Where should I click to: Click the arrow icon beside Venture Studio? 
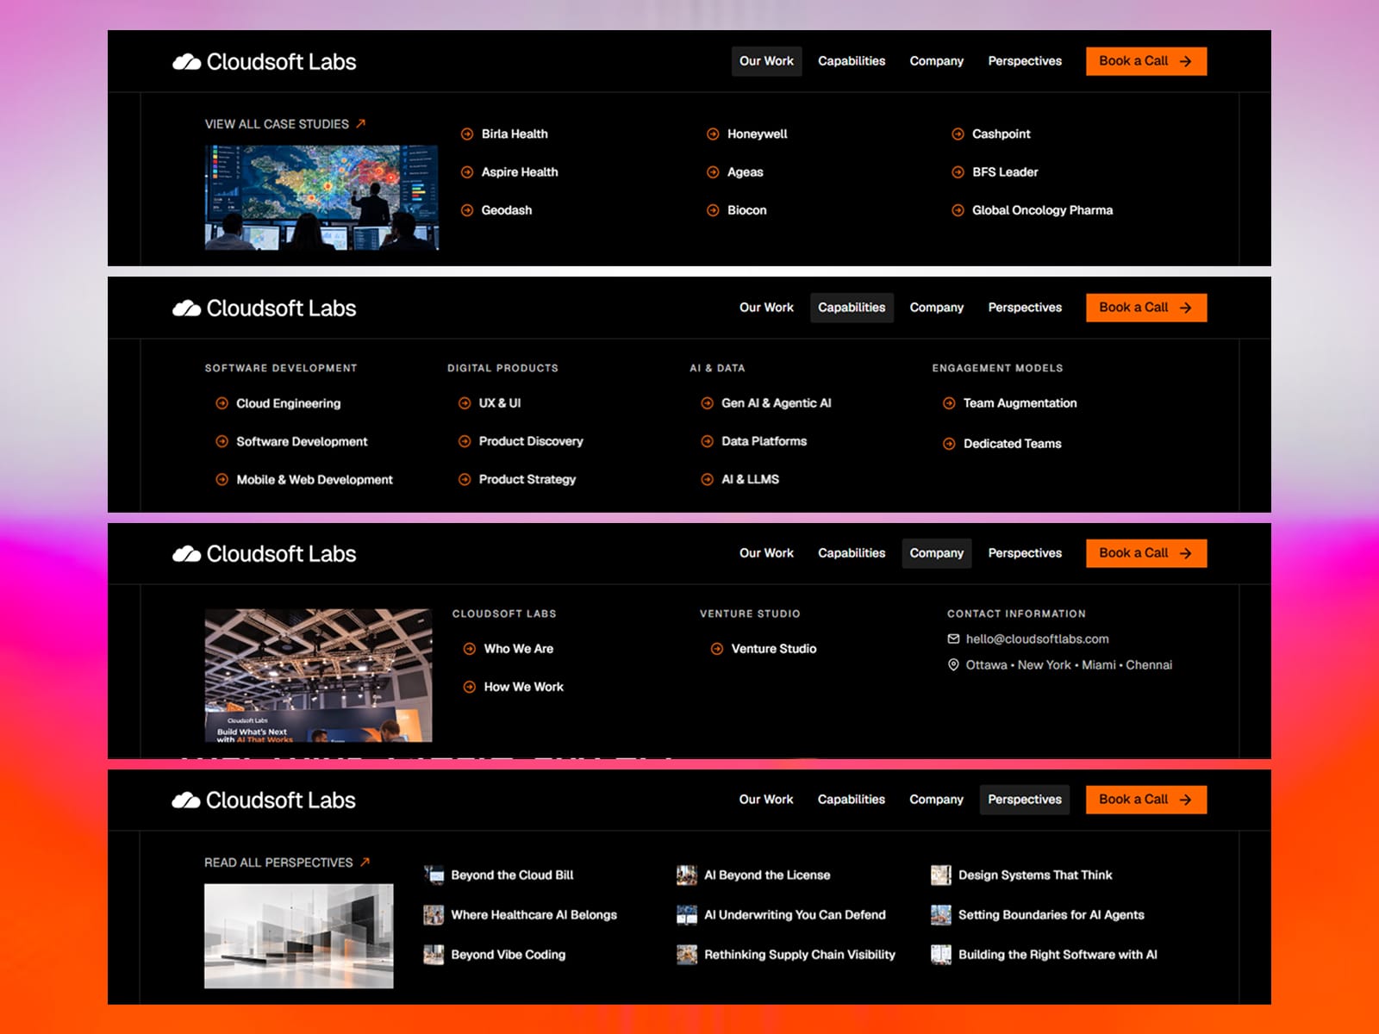point(717,649)
